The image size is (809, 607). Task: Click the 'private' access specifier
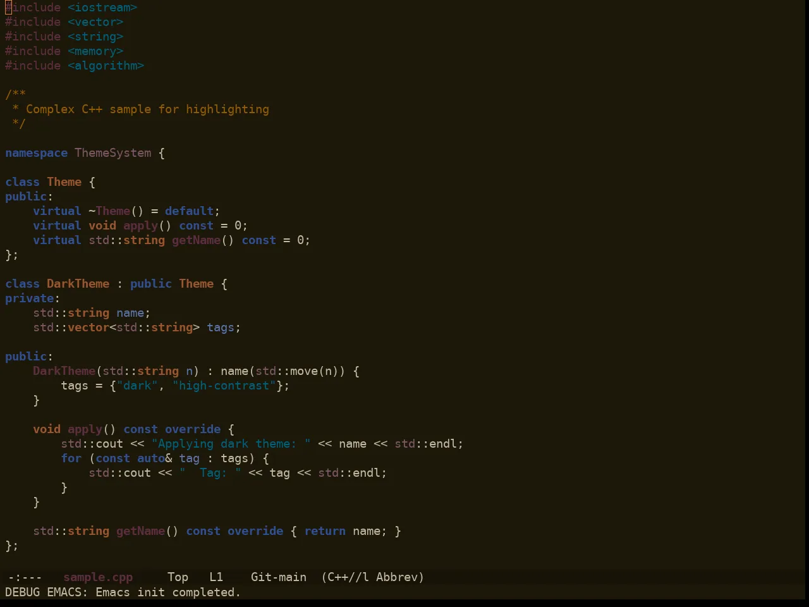(x=29, y=298)
